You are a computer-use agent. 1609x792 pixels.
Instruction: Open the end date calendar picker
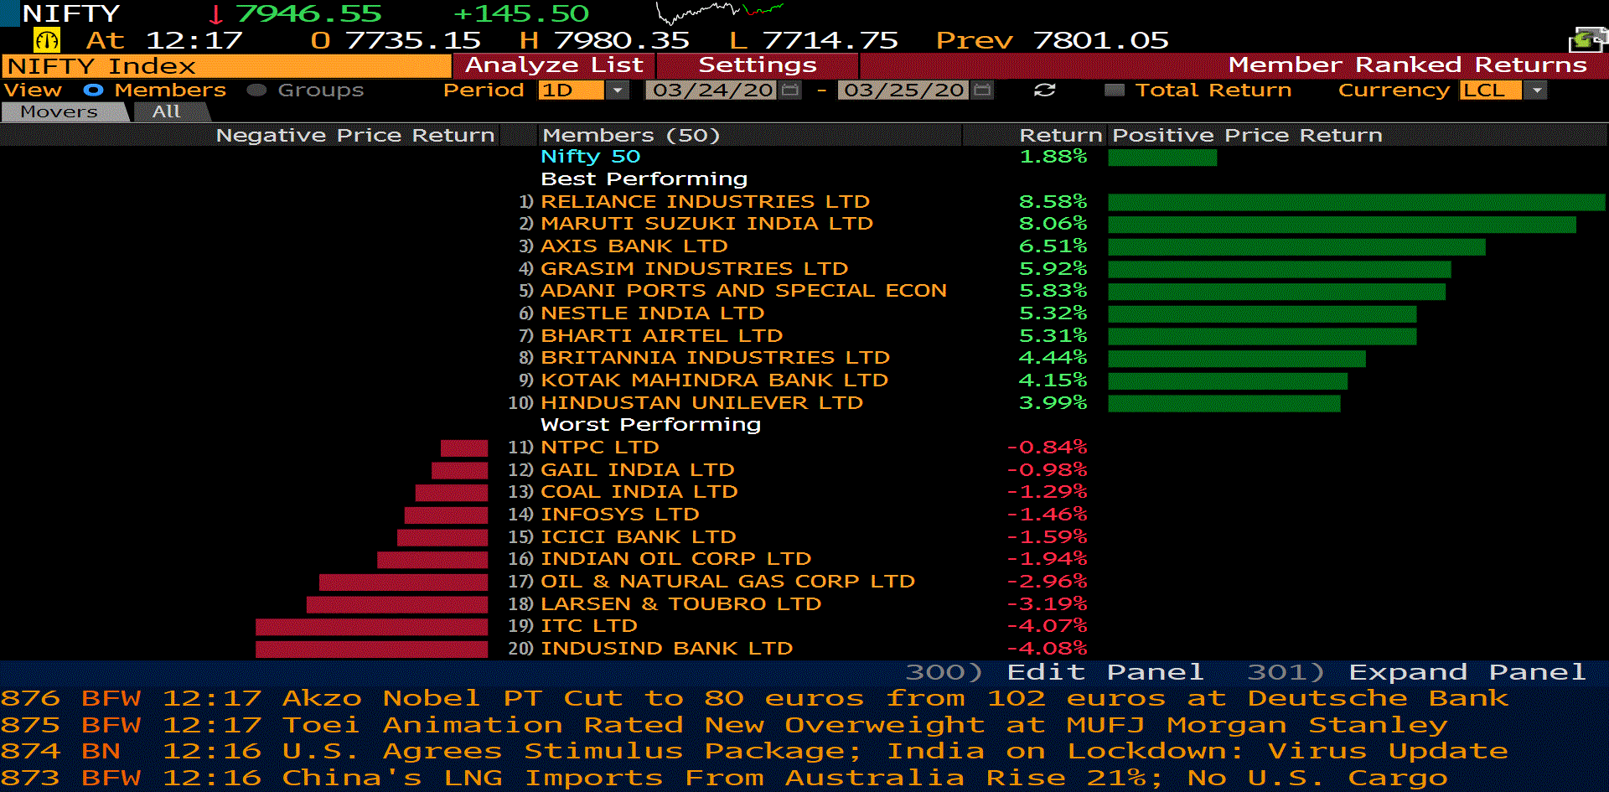tap(983, 91)
